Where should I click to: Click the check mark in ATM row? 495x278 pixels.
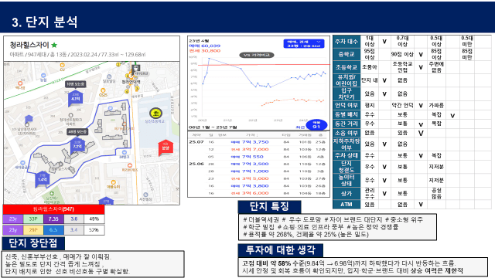pyautogui.click(x=421, y=204)
